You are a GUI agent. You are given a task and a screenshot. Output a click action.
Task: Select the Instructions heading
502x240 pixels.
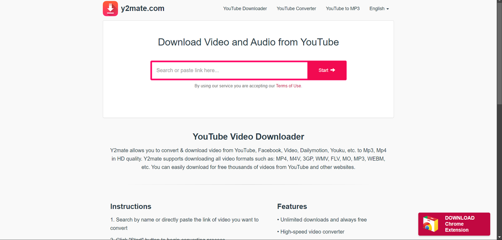(131, 207)
